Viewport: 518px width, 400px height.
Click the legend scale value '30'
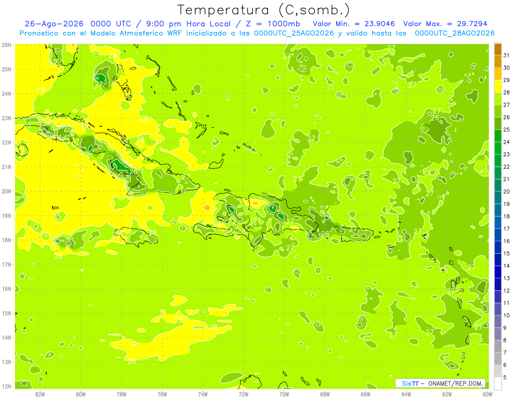click(x=507, y=68)
